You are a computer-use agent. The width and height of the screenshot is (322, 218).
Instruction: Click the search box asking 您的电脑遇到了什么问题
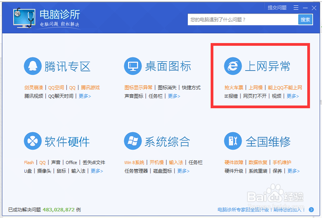(243, 19)
